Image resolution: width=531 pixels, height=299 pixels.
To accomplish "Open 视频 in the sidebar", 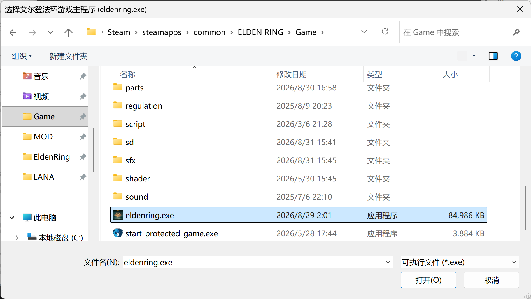I will [x=45, y=96].
